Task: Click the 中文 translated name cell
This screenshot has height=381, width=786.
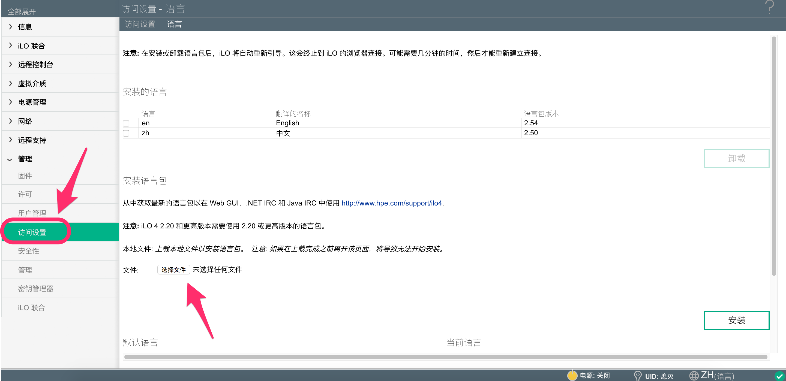Action: pyautogui.click(x=397, y=133)
